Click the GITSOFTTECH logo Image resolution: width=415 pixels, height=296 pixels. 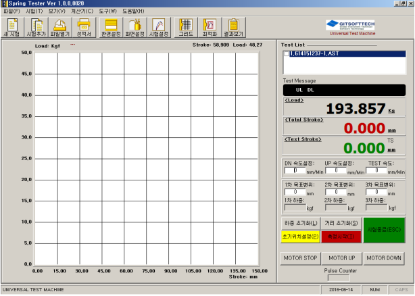tap(350, 25)
